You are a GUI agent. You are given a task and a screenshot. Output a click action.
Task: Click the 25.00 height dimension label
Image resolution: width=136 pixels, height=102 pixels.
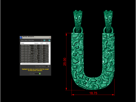[65, 62]
